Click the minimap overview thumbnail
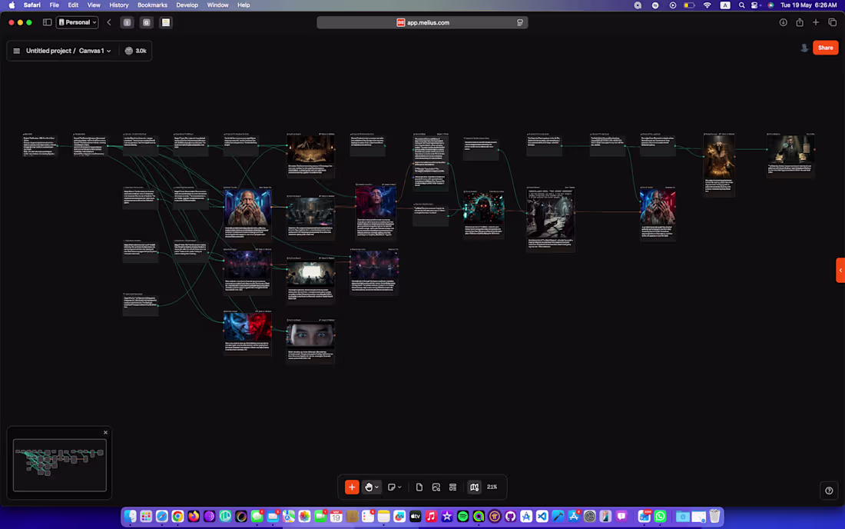 (60, 465)
